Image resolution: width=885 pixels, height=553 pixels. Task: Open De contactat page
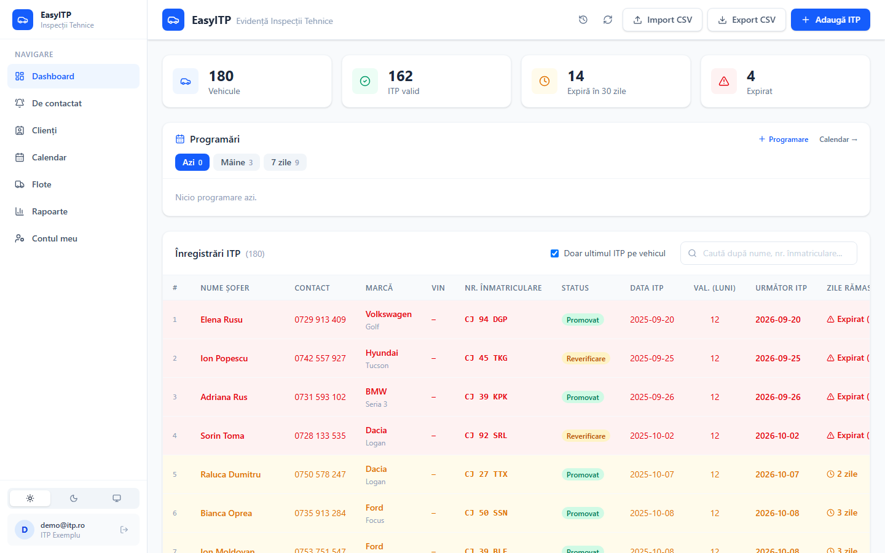(73, 103)
